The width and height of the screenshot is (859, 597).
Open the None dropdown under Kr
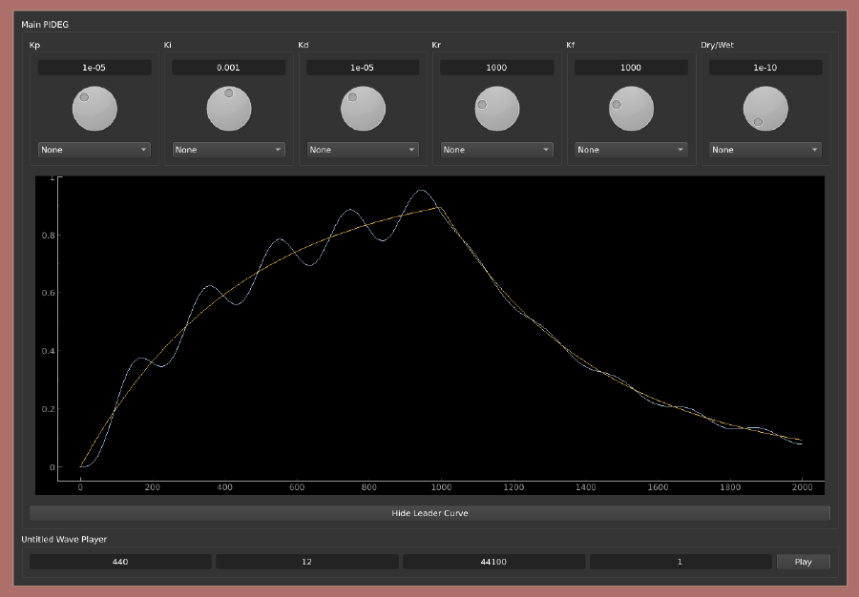tap(497, 150)
